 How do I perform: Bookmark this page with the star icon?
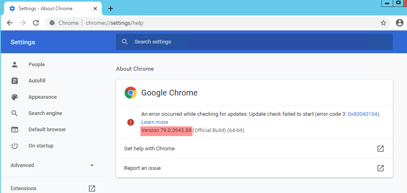point(383,23)
